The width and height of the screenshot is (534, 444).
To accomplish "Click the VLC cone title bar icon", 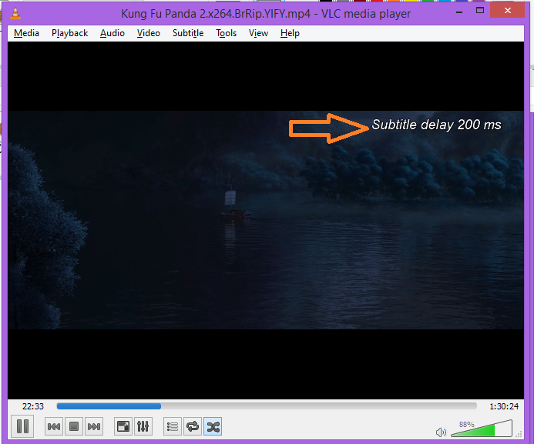I will tap(15, 13).
